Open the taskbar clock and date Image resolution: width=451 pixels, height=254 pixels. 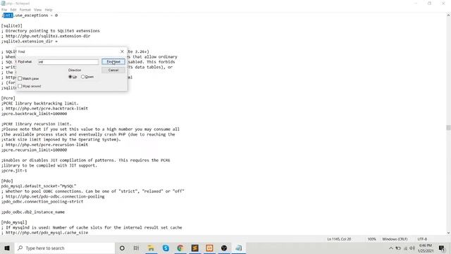[426, 248]
